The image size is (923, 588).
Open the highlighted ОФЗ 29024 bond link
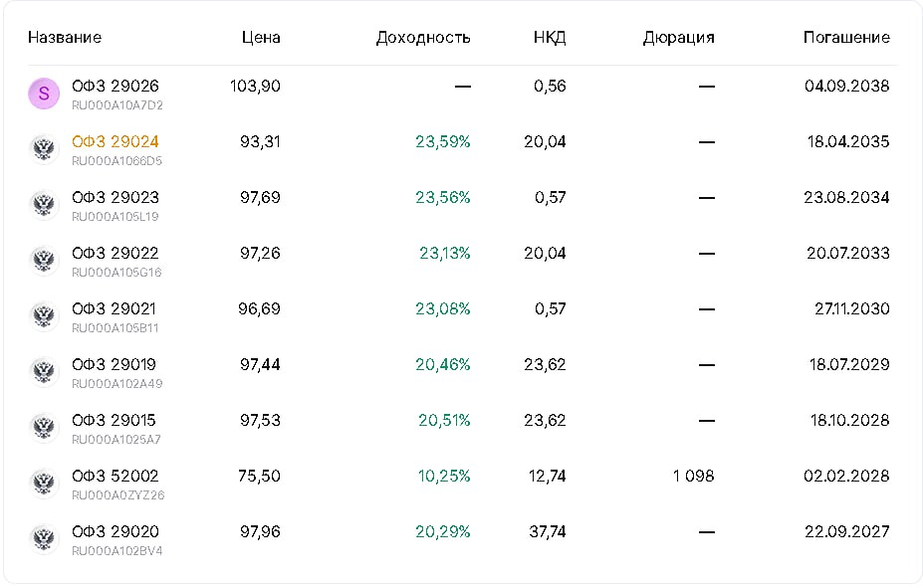[115, 142]
